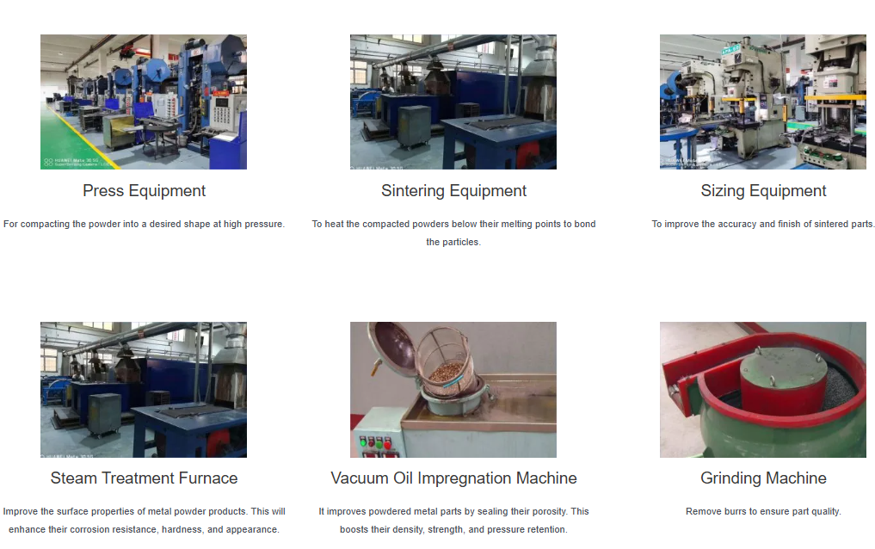The height and width of the screenshot is (549, 875).
Task: Click the 'Improve the surface properties' description
Action: pyautogui.click(x=144, y=520)
